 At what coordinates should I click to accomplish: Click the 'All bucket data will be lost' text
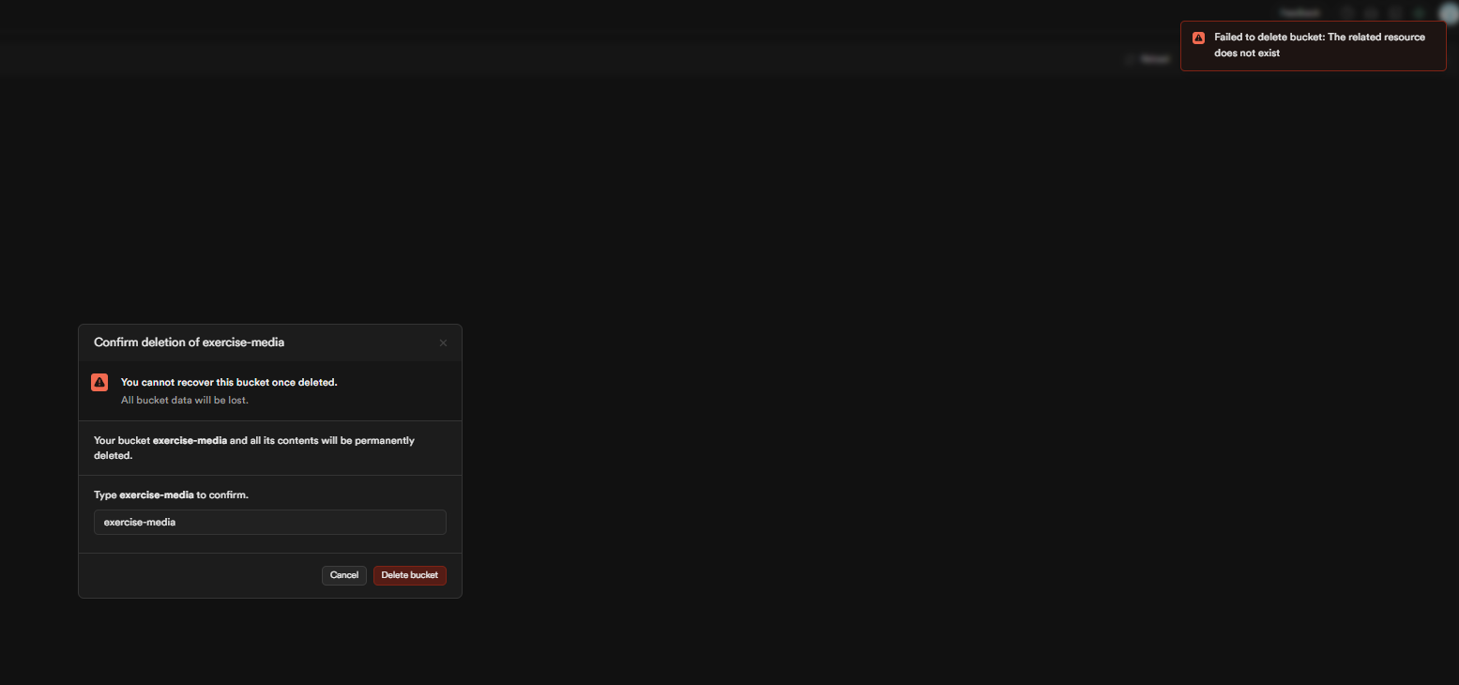click(185, 400)
